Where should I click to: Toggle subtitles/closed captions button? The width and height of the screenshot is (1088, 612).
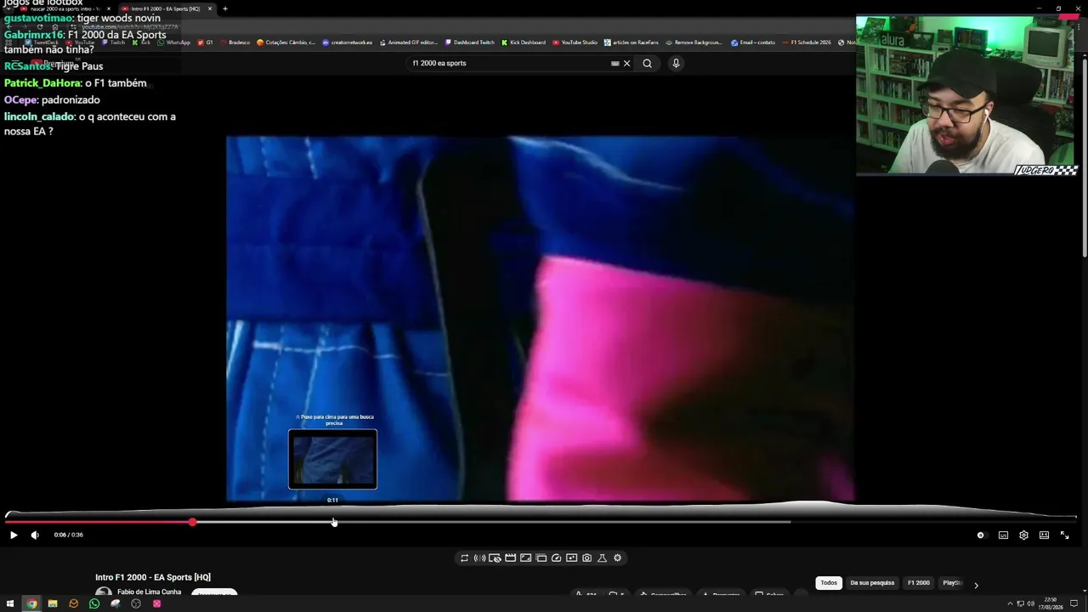point(1003,535)
